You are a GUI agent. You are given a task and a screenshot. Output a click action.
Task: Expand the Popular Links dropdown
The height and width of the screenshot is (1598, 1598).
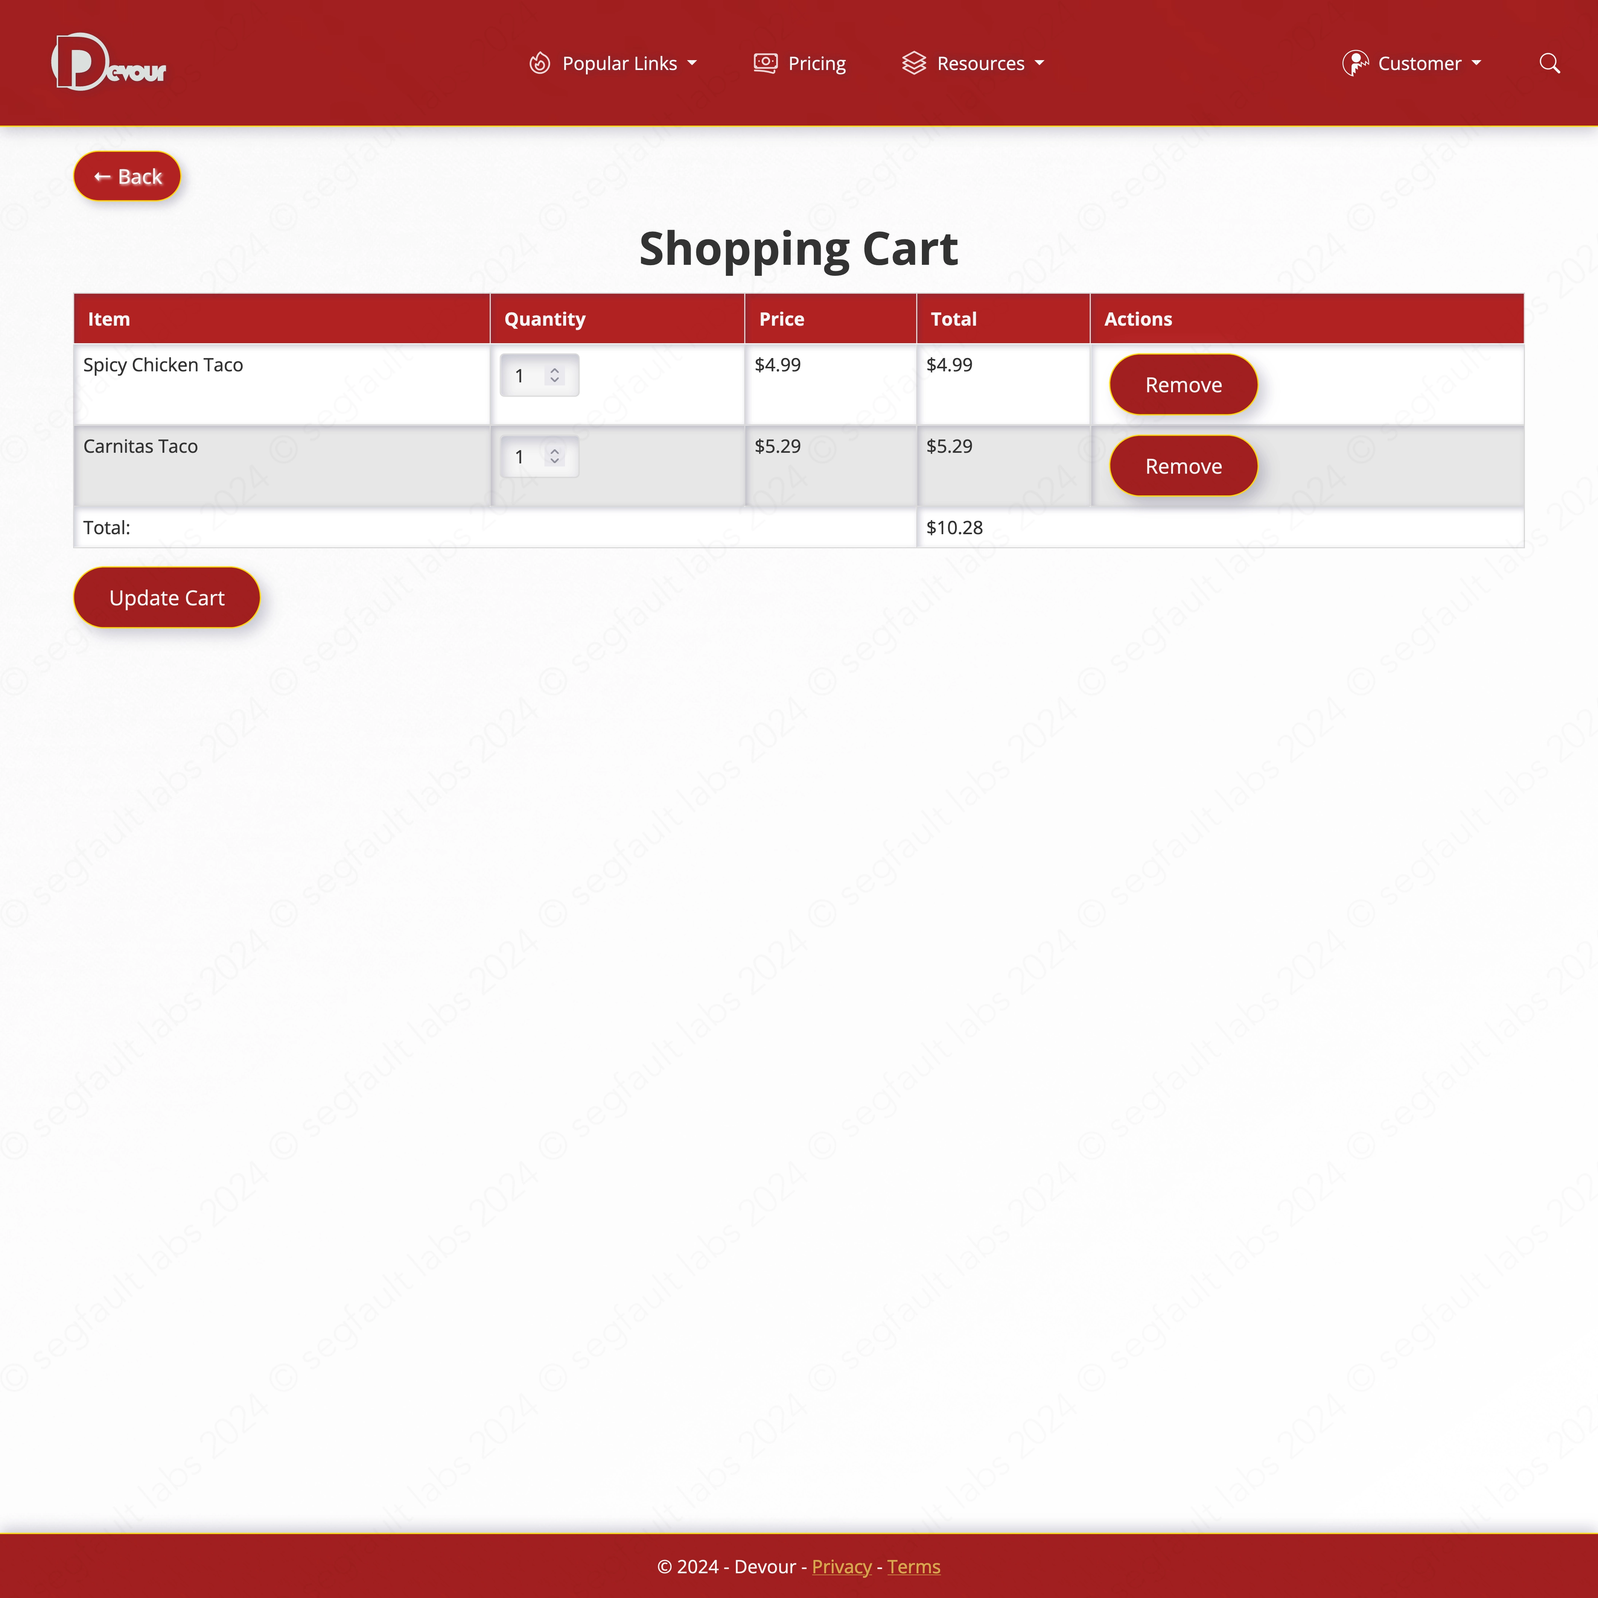(x=613, y=64)
